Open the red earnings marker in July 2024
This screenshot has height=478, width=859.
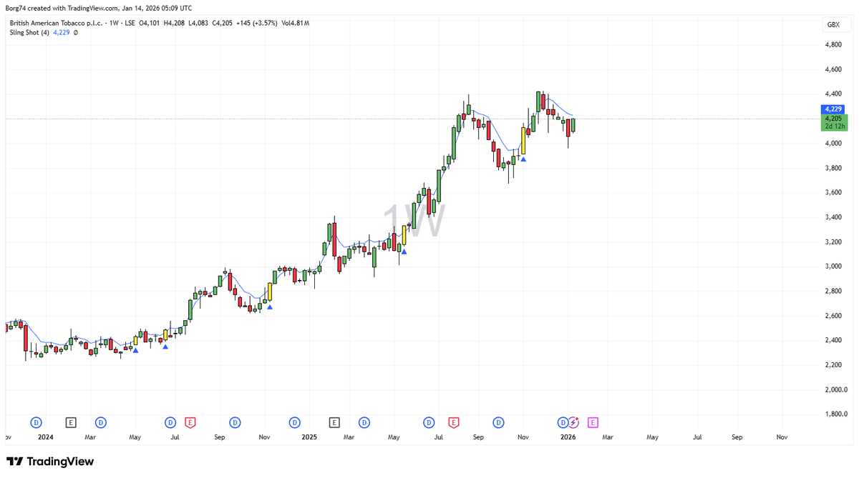tap(190, 422)
